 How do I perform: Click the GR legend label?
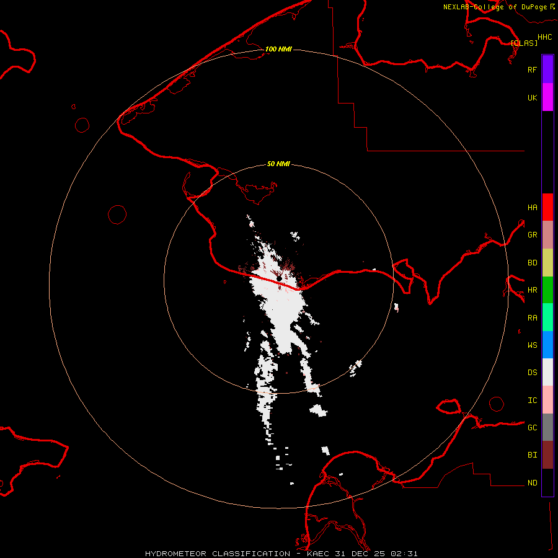(532, 235)
